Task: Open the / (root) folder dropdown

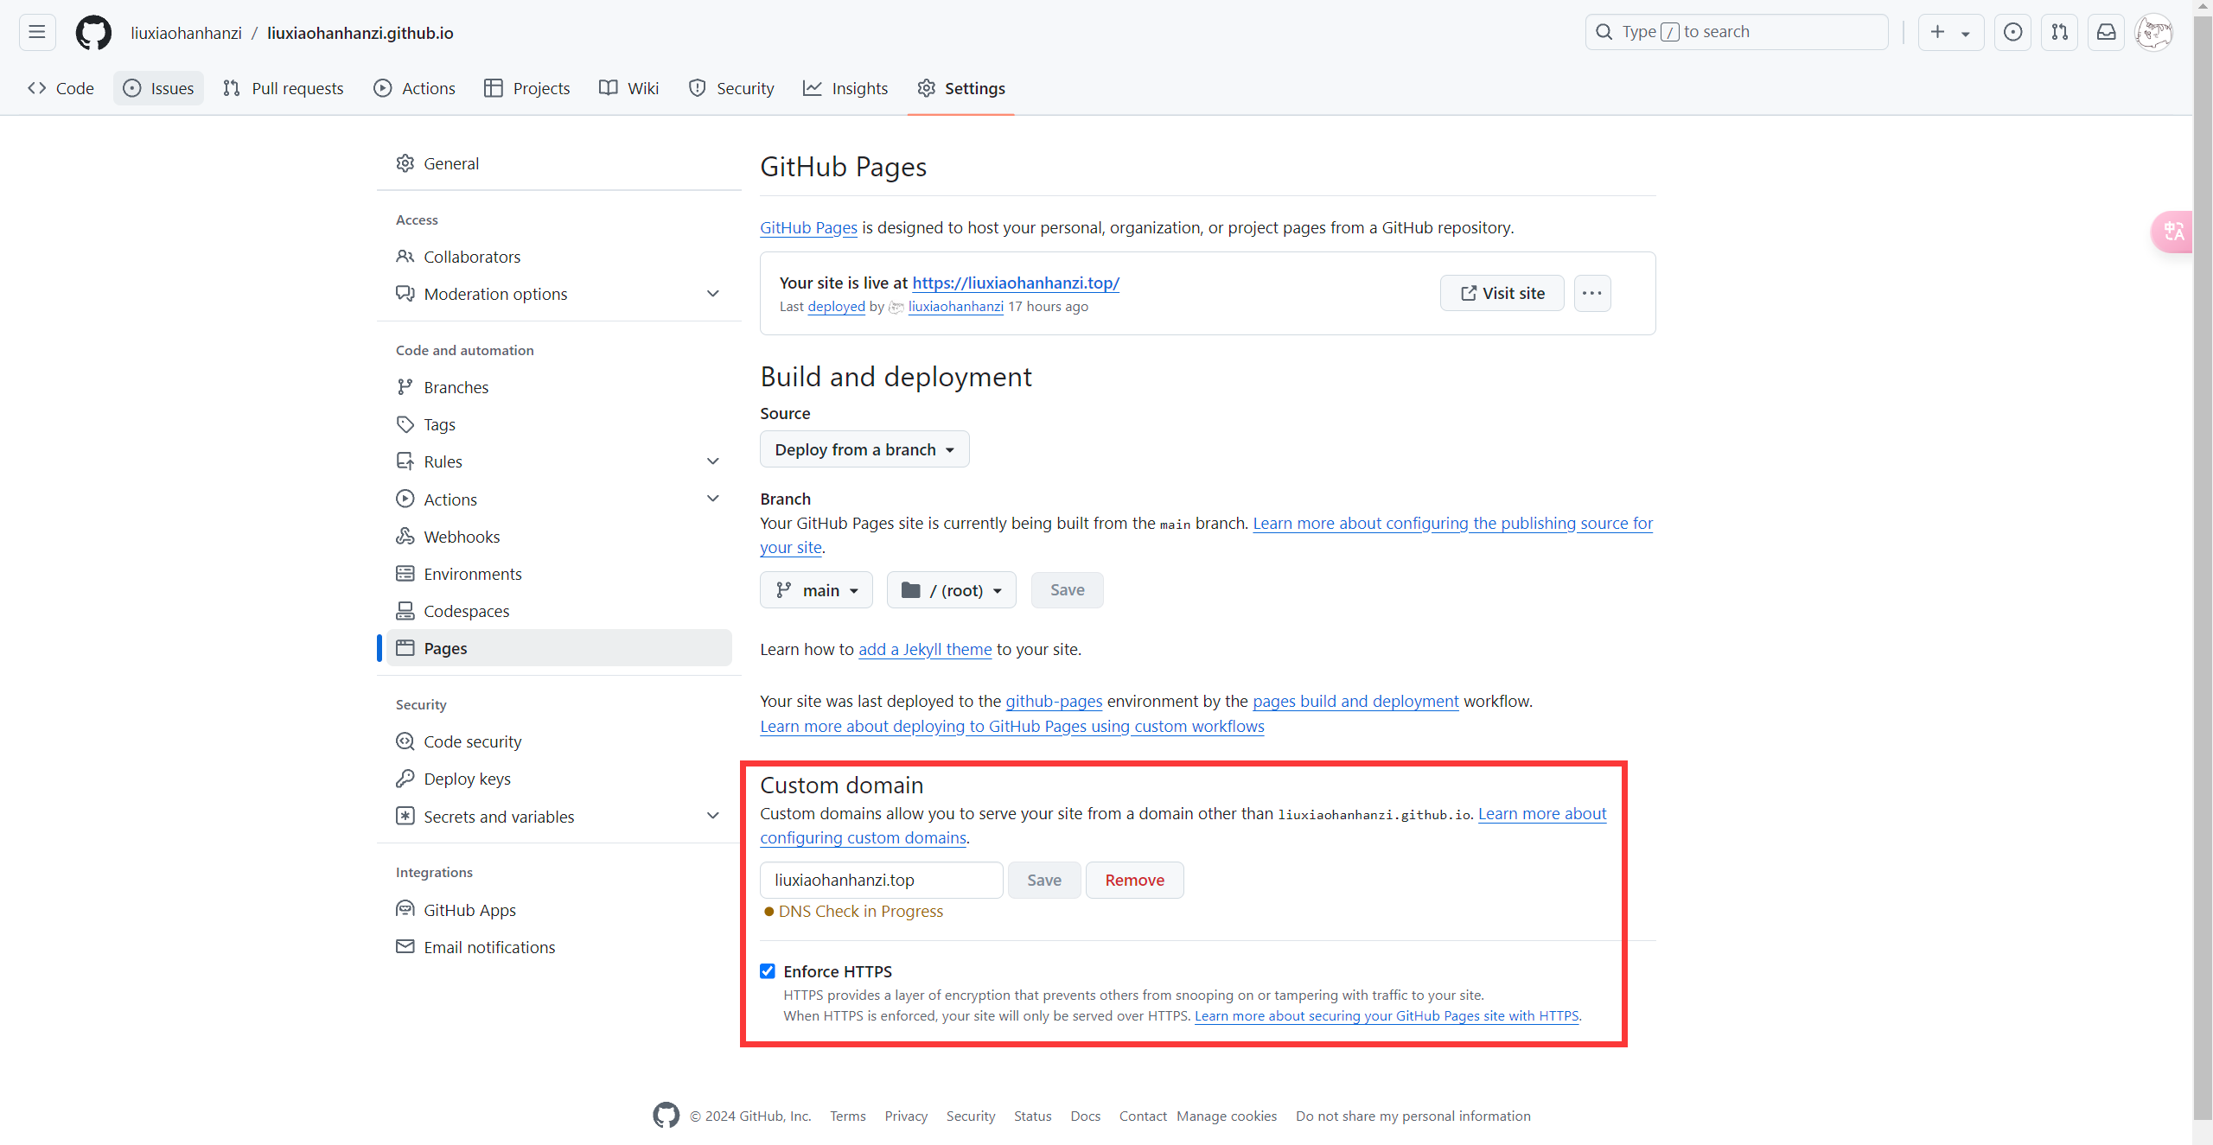Action: coord(951,590)
